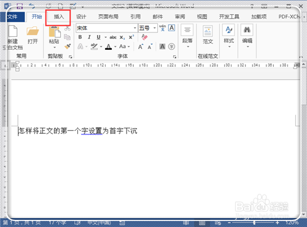Open the 文件 File tab
Viewport: 307px width, 227px height.
point(12,17)
